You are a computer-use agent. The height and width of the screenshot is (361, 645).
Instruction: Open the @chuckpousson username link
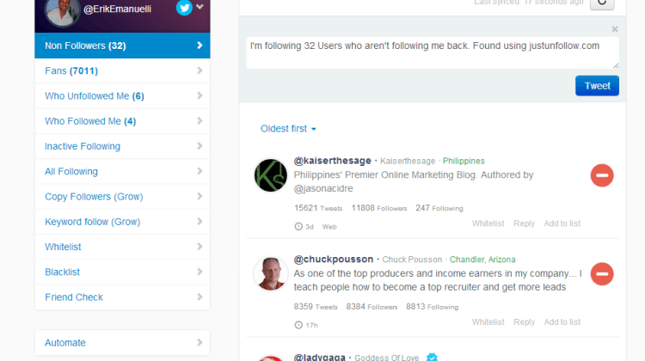(x=333, y=260)
